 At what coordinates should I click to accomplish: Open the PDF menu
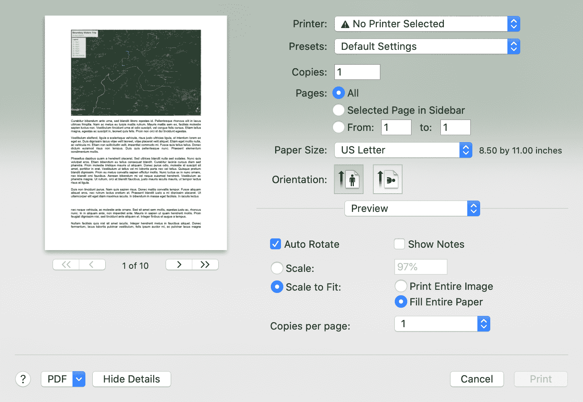(63, 379)
